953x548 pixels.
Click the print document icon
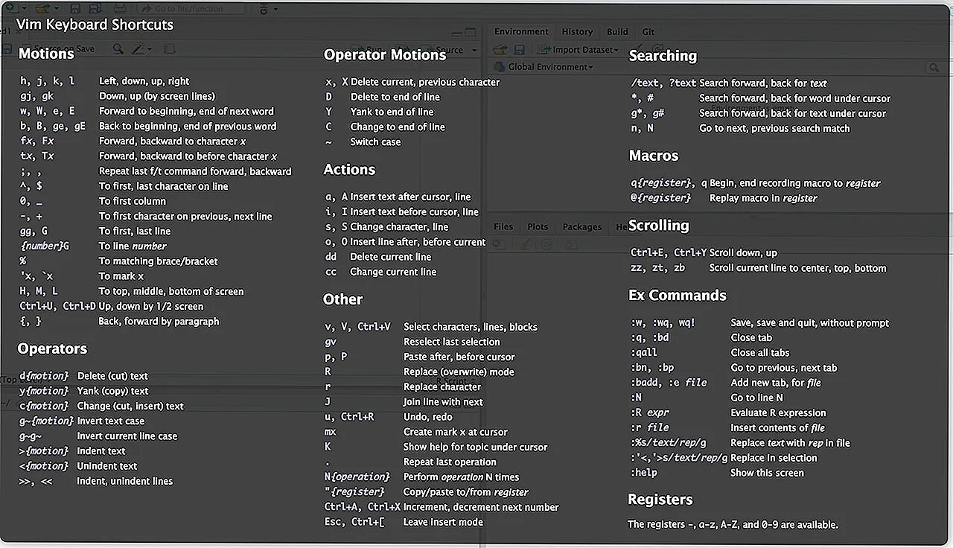(x=120, y=9)
